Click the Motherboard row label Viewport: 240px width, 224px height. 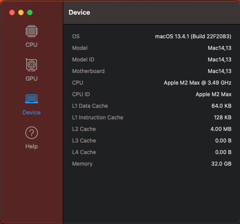[x=88, y=71]
